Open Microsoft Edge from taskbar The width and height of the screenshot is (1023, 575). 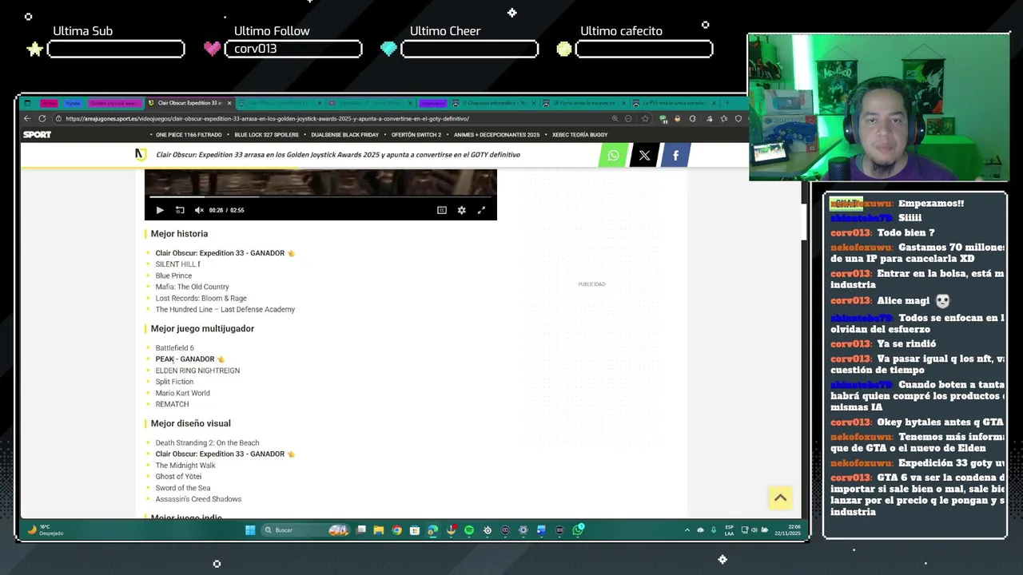tap(432, 530)
